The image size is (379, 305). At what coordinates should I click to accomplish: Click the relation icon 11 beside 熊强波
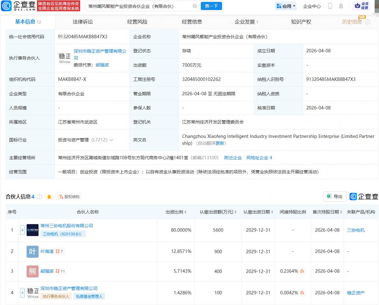point(60,271)
